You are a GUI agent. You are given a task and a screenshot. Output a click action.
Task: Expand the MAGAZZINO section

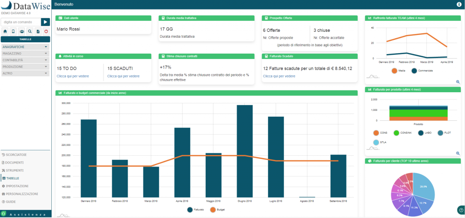[25, 54]
